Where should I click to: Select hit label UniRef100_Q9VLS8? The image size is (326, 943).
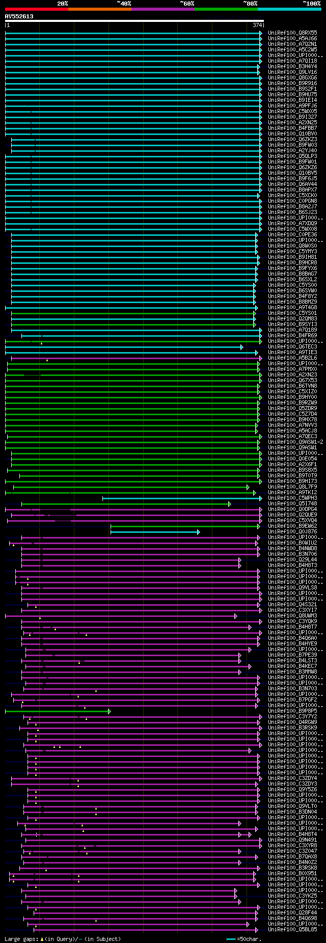tap(292, 588)
